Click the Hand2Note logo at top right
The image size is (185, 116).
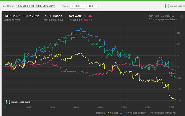[175, 6]
